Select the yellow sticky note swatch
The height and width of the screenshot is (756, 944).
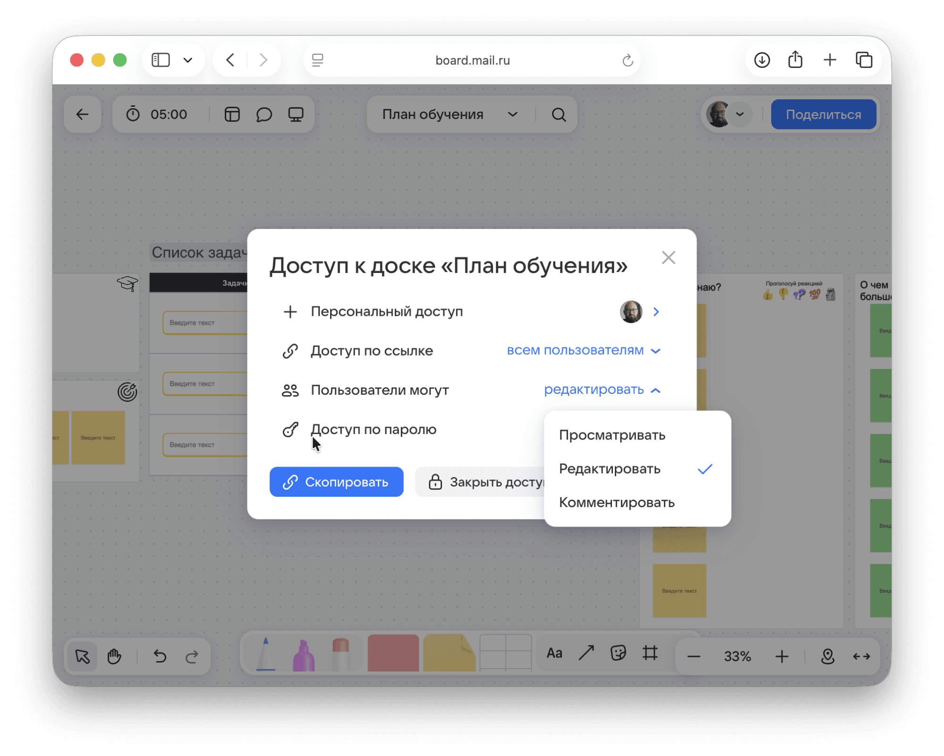[449, 653]
